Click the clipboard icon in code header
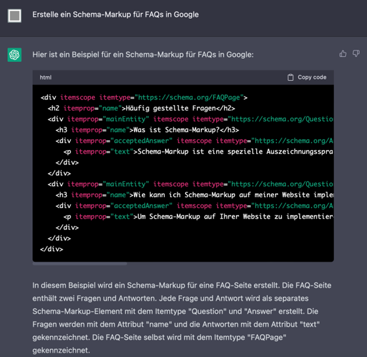This screenshot has width=367, height=357. pos(290,77)
